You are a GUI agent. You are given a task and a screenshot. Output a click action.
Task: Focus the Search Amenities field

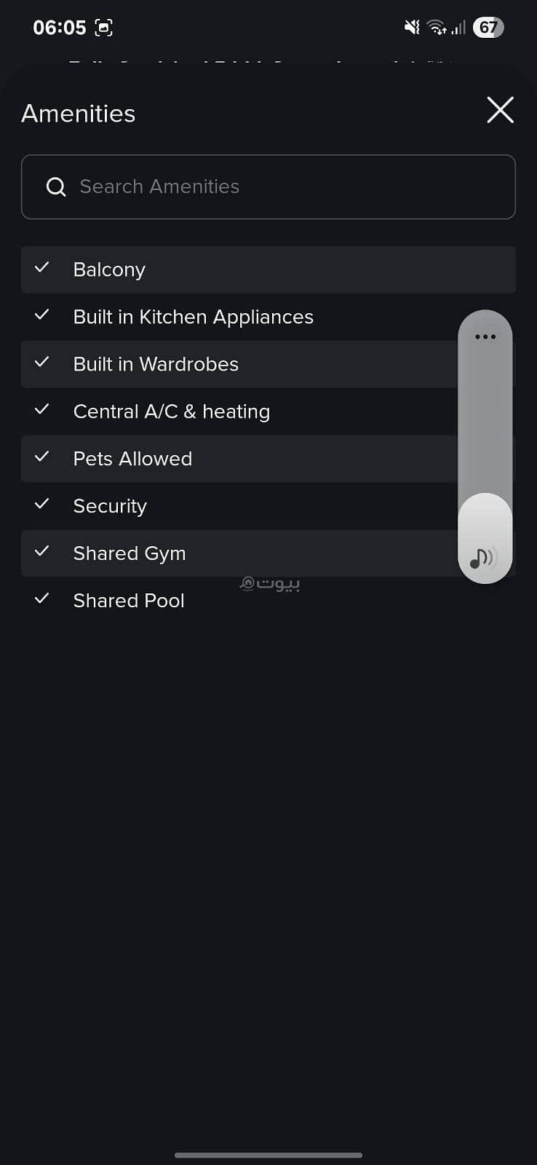tap(268, 187)
